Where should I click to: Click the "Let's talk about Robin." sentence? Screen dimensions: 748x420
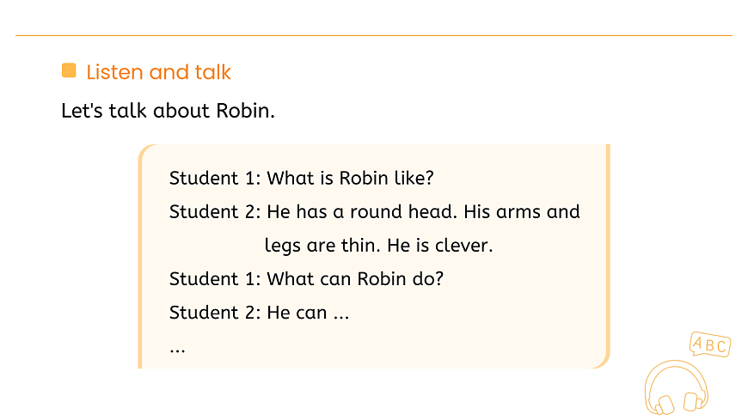click(x=169, y=111)
